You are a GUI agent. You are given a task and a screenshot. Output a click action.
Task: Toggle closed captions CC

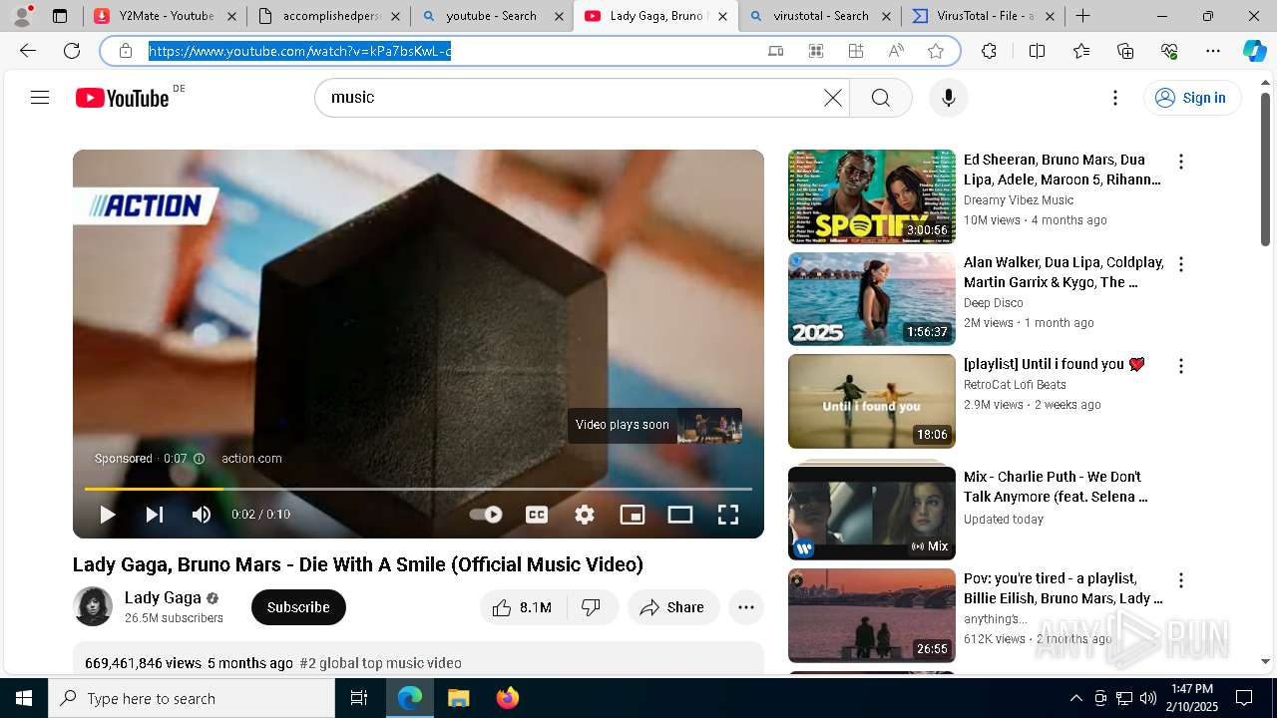(537, 515)
